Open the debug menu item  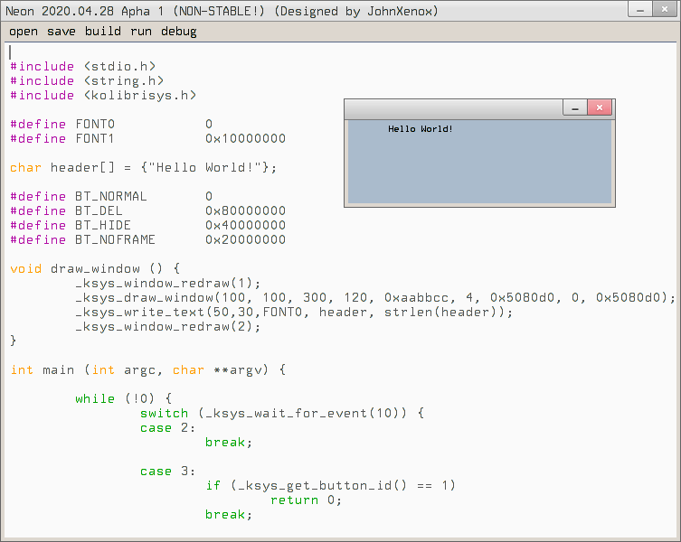(x=178, y=32)
